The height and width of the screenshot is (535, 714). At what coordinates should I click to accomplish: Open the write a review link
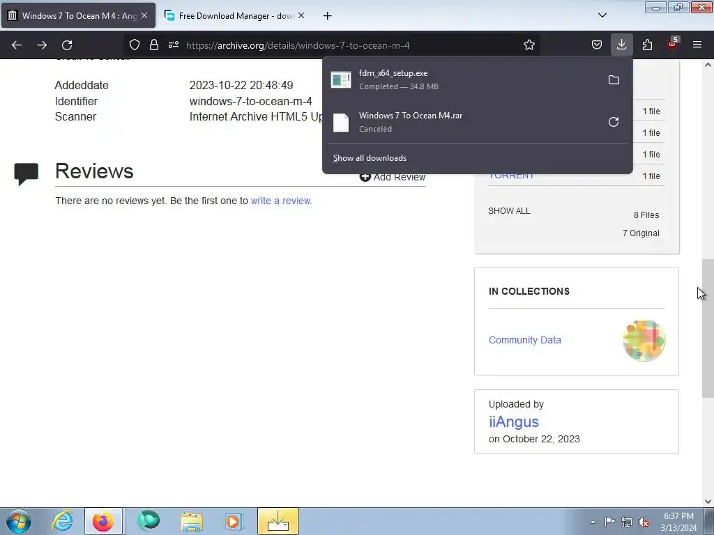(281, 201)
